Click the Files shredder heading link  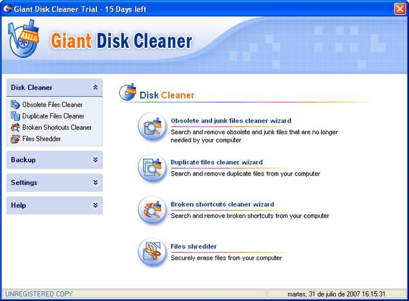pyautogui.click(x=193, y=246)
